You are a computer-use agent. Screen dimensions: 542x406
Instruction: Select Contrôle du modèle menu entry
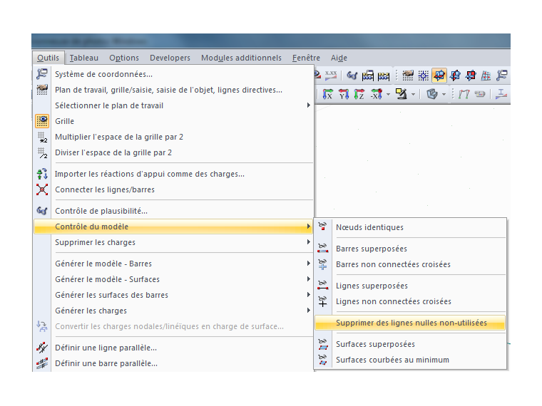pos(173,227)
